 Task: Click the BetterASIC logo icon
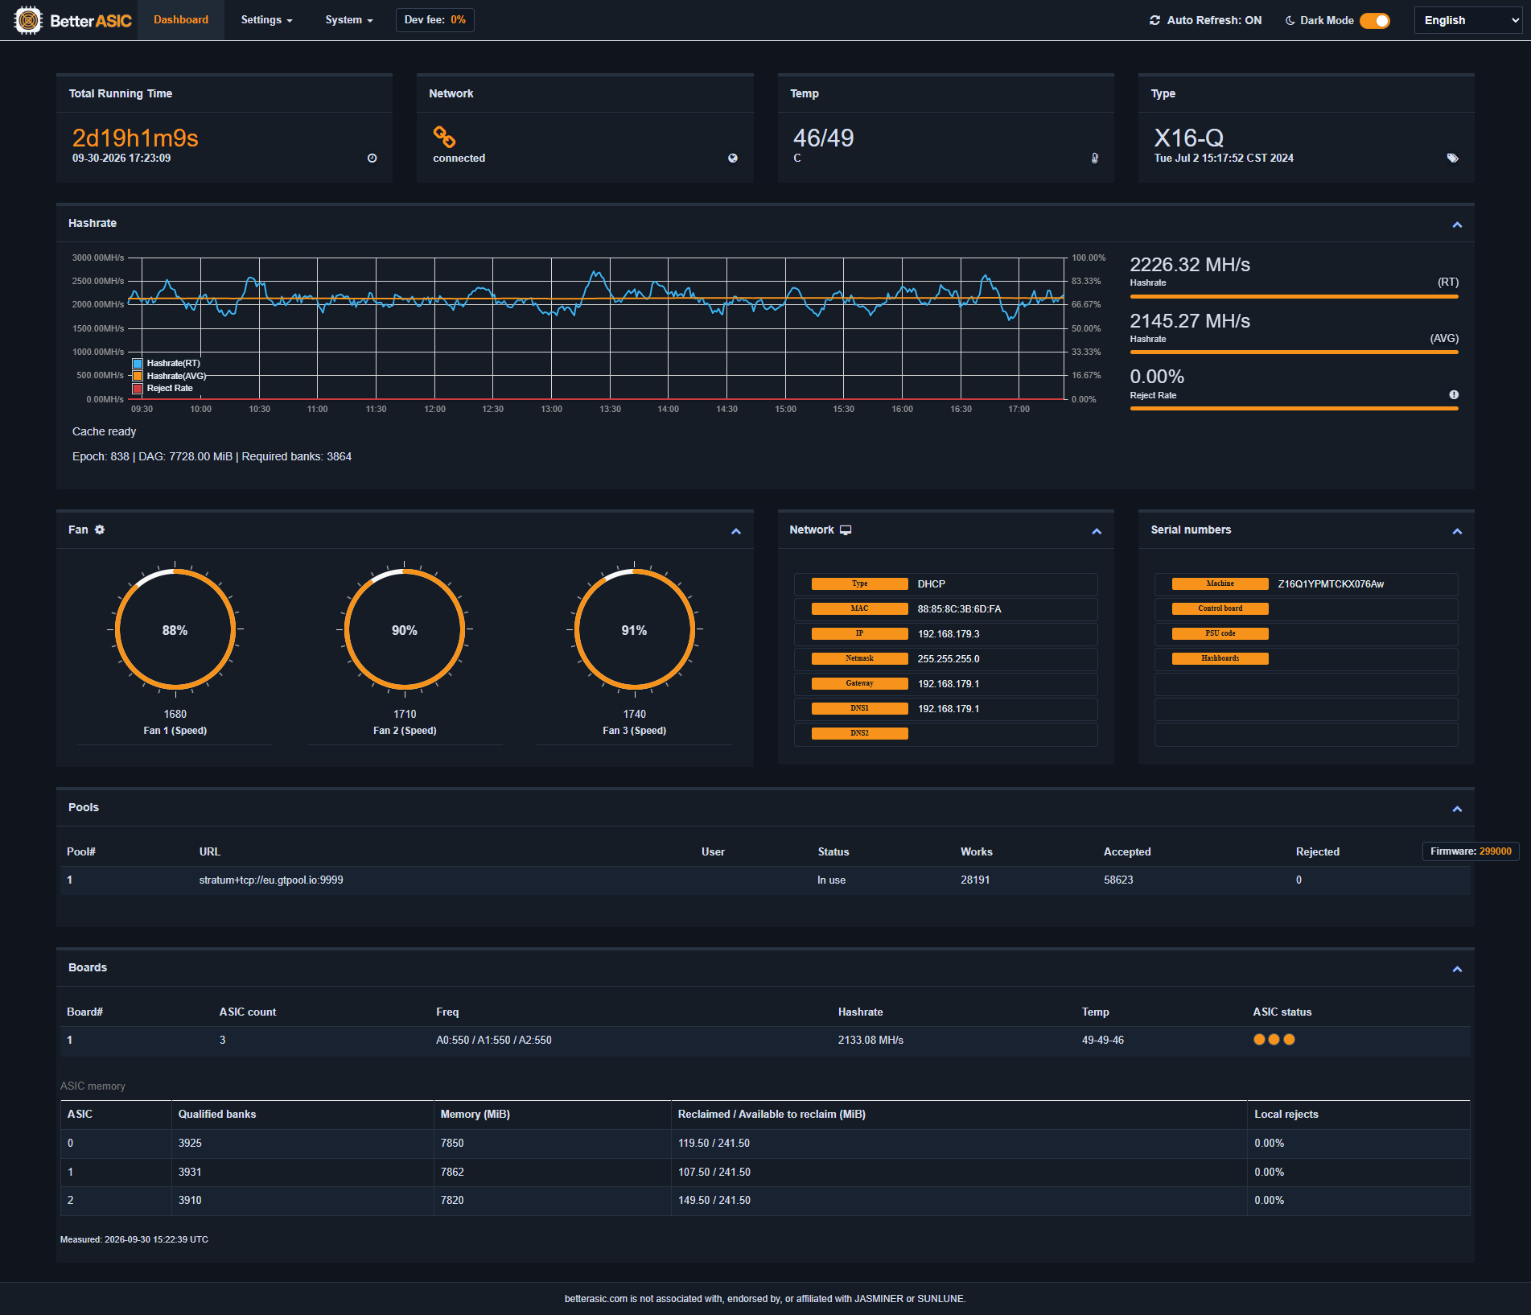point(28,20)
